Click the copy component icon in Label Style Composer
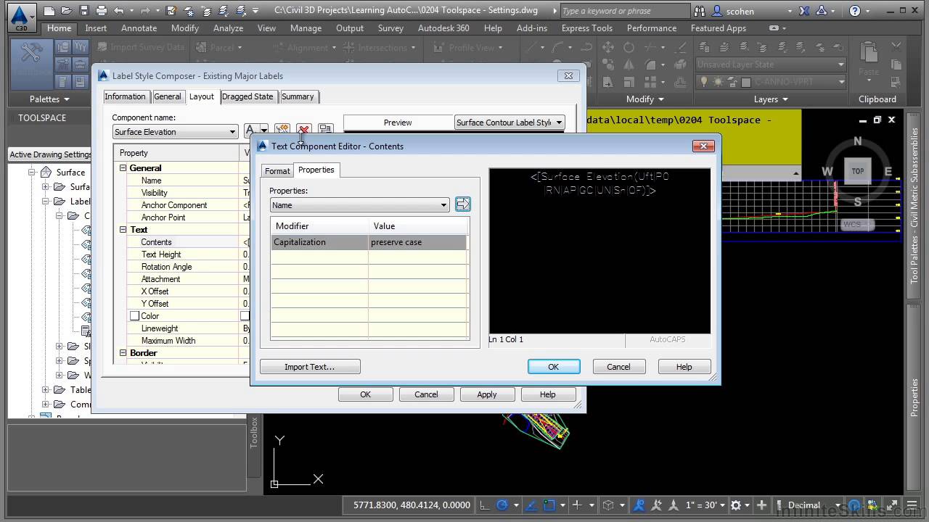This screenshot has width=929, height=522. coord(282,130)
